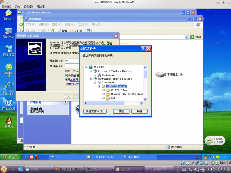231x173 pixels.
Task: Open the address bar dropdown arrow
Action: click(x=186, y=37)
